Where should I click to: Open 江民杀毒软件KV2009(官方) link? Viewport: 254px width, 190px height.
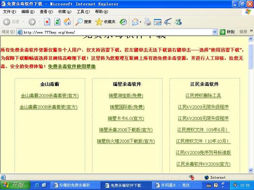point(203,164)
